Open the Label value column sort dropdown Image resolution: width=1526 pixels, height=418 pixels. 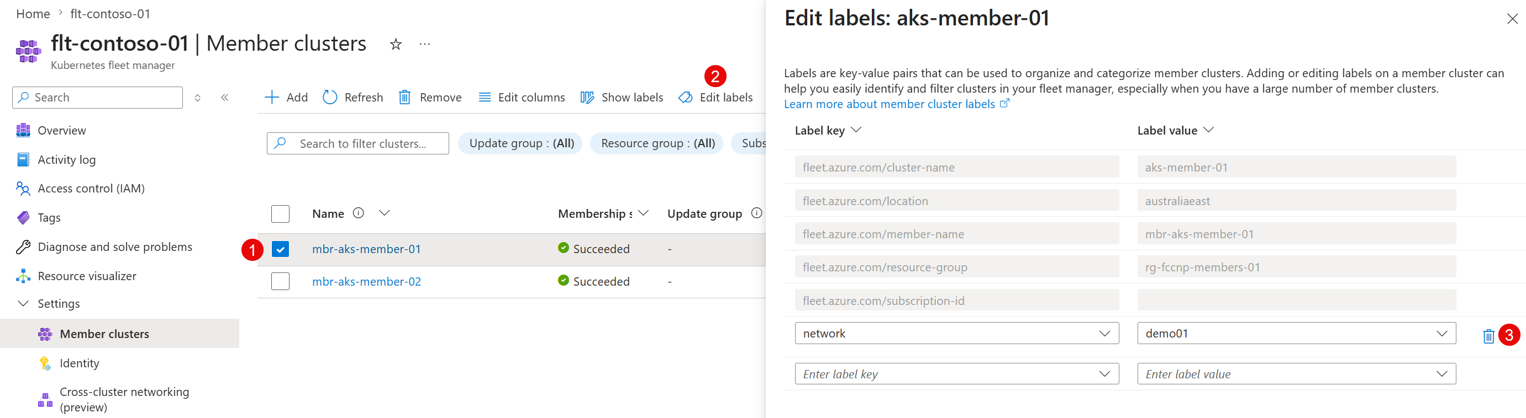(x=1208, y=130)
